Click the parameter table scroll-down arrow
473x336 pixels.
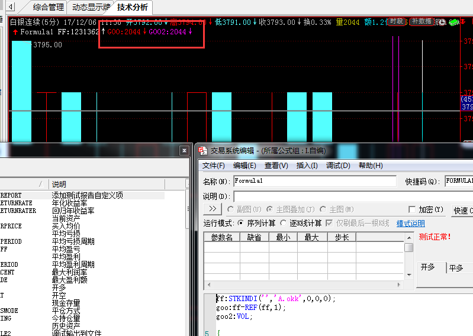point(409,275)
